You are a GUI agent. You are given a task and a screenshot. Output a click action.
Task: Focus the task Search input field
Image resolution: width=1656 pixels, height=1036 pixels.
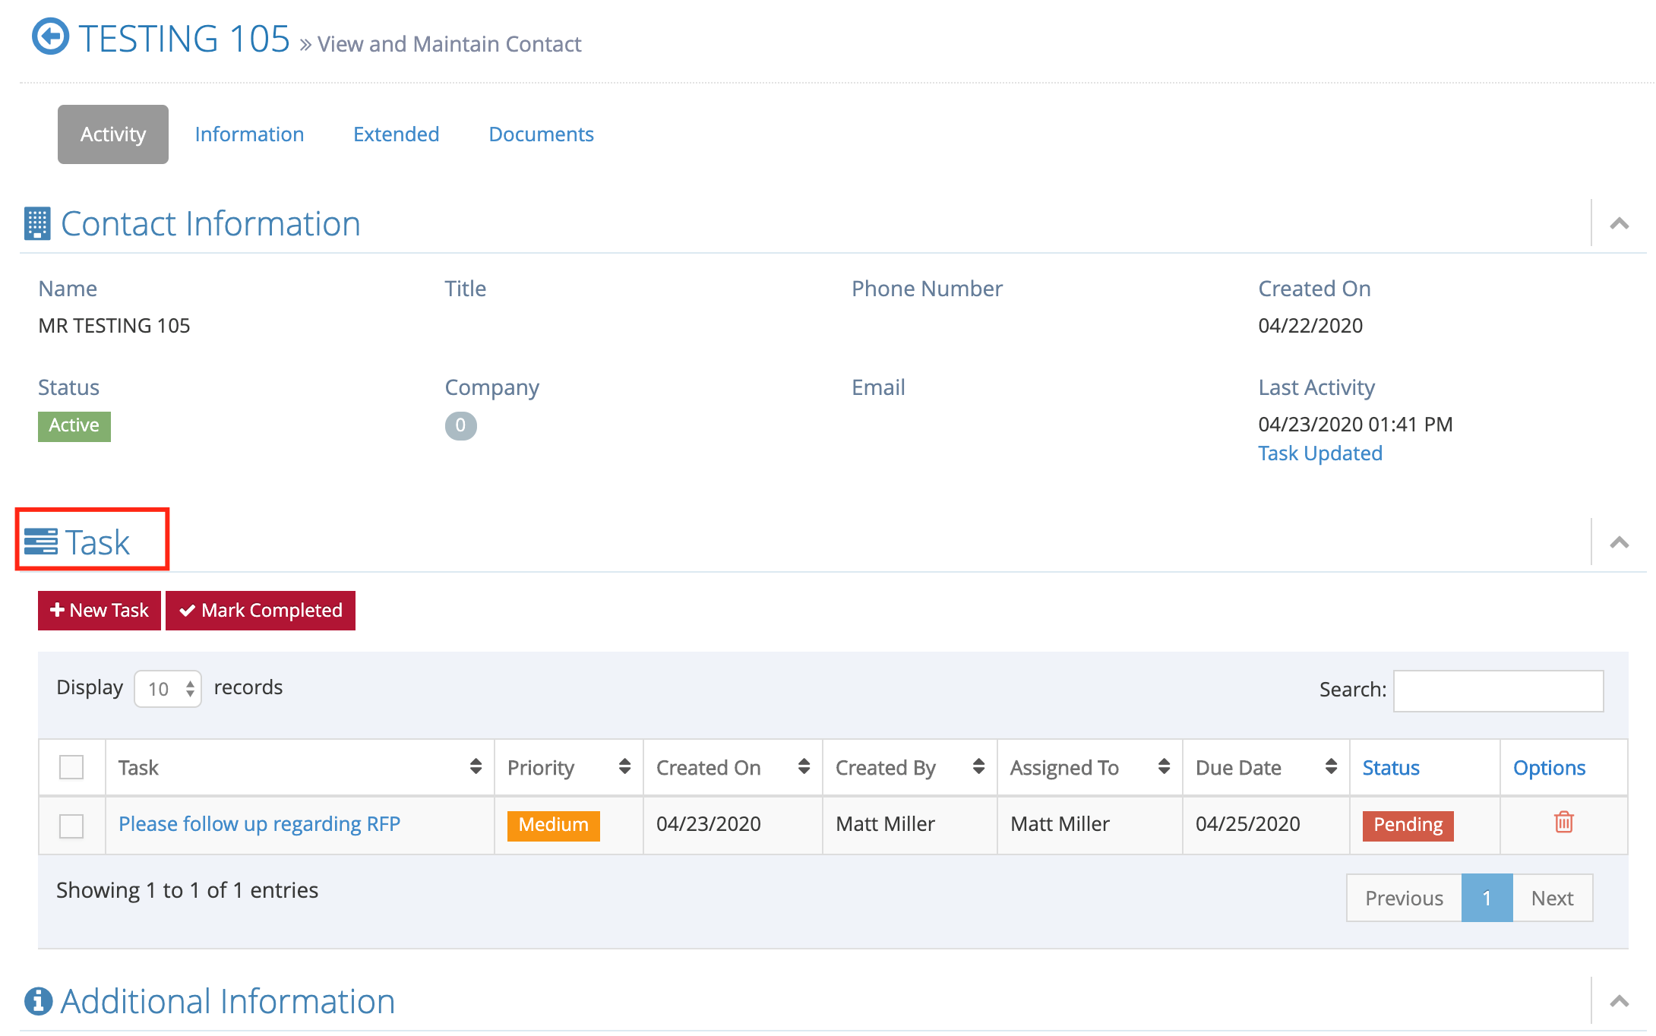(x=1498, y=690)
